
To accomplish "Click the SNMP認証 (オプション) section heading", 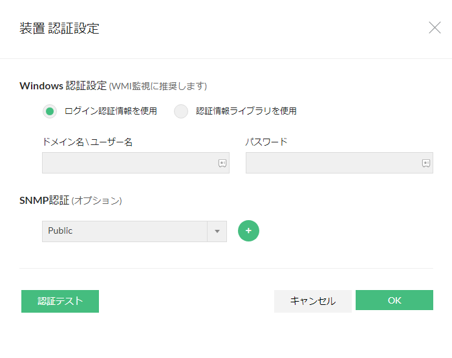I will click(x=70, y=200).
